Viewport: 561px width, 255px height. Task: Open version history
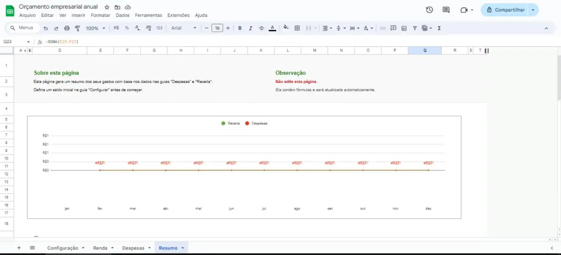(430, 10)
